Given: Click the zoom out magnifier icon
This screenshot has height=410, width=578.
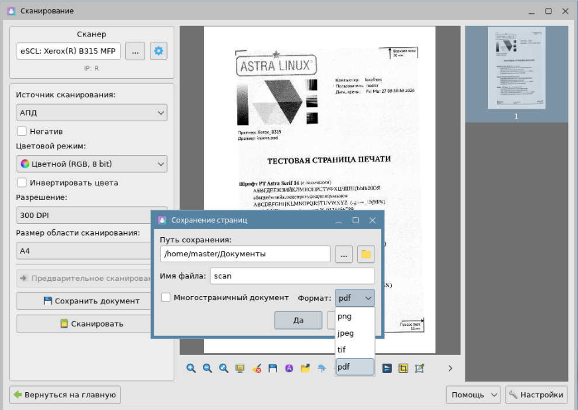Looking at the screenshot, I should 207,368.
